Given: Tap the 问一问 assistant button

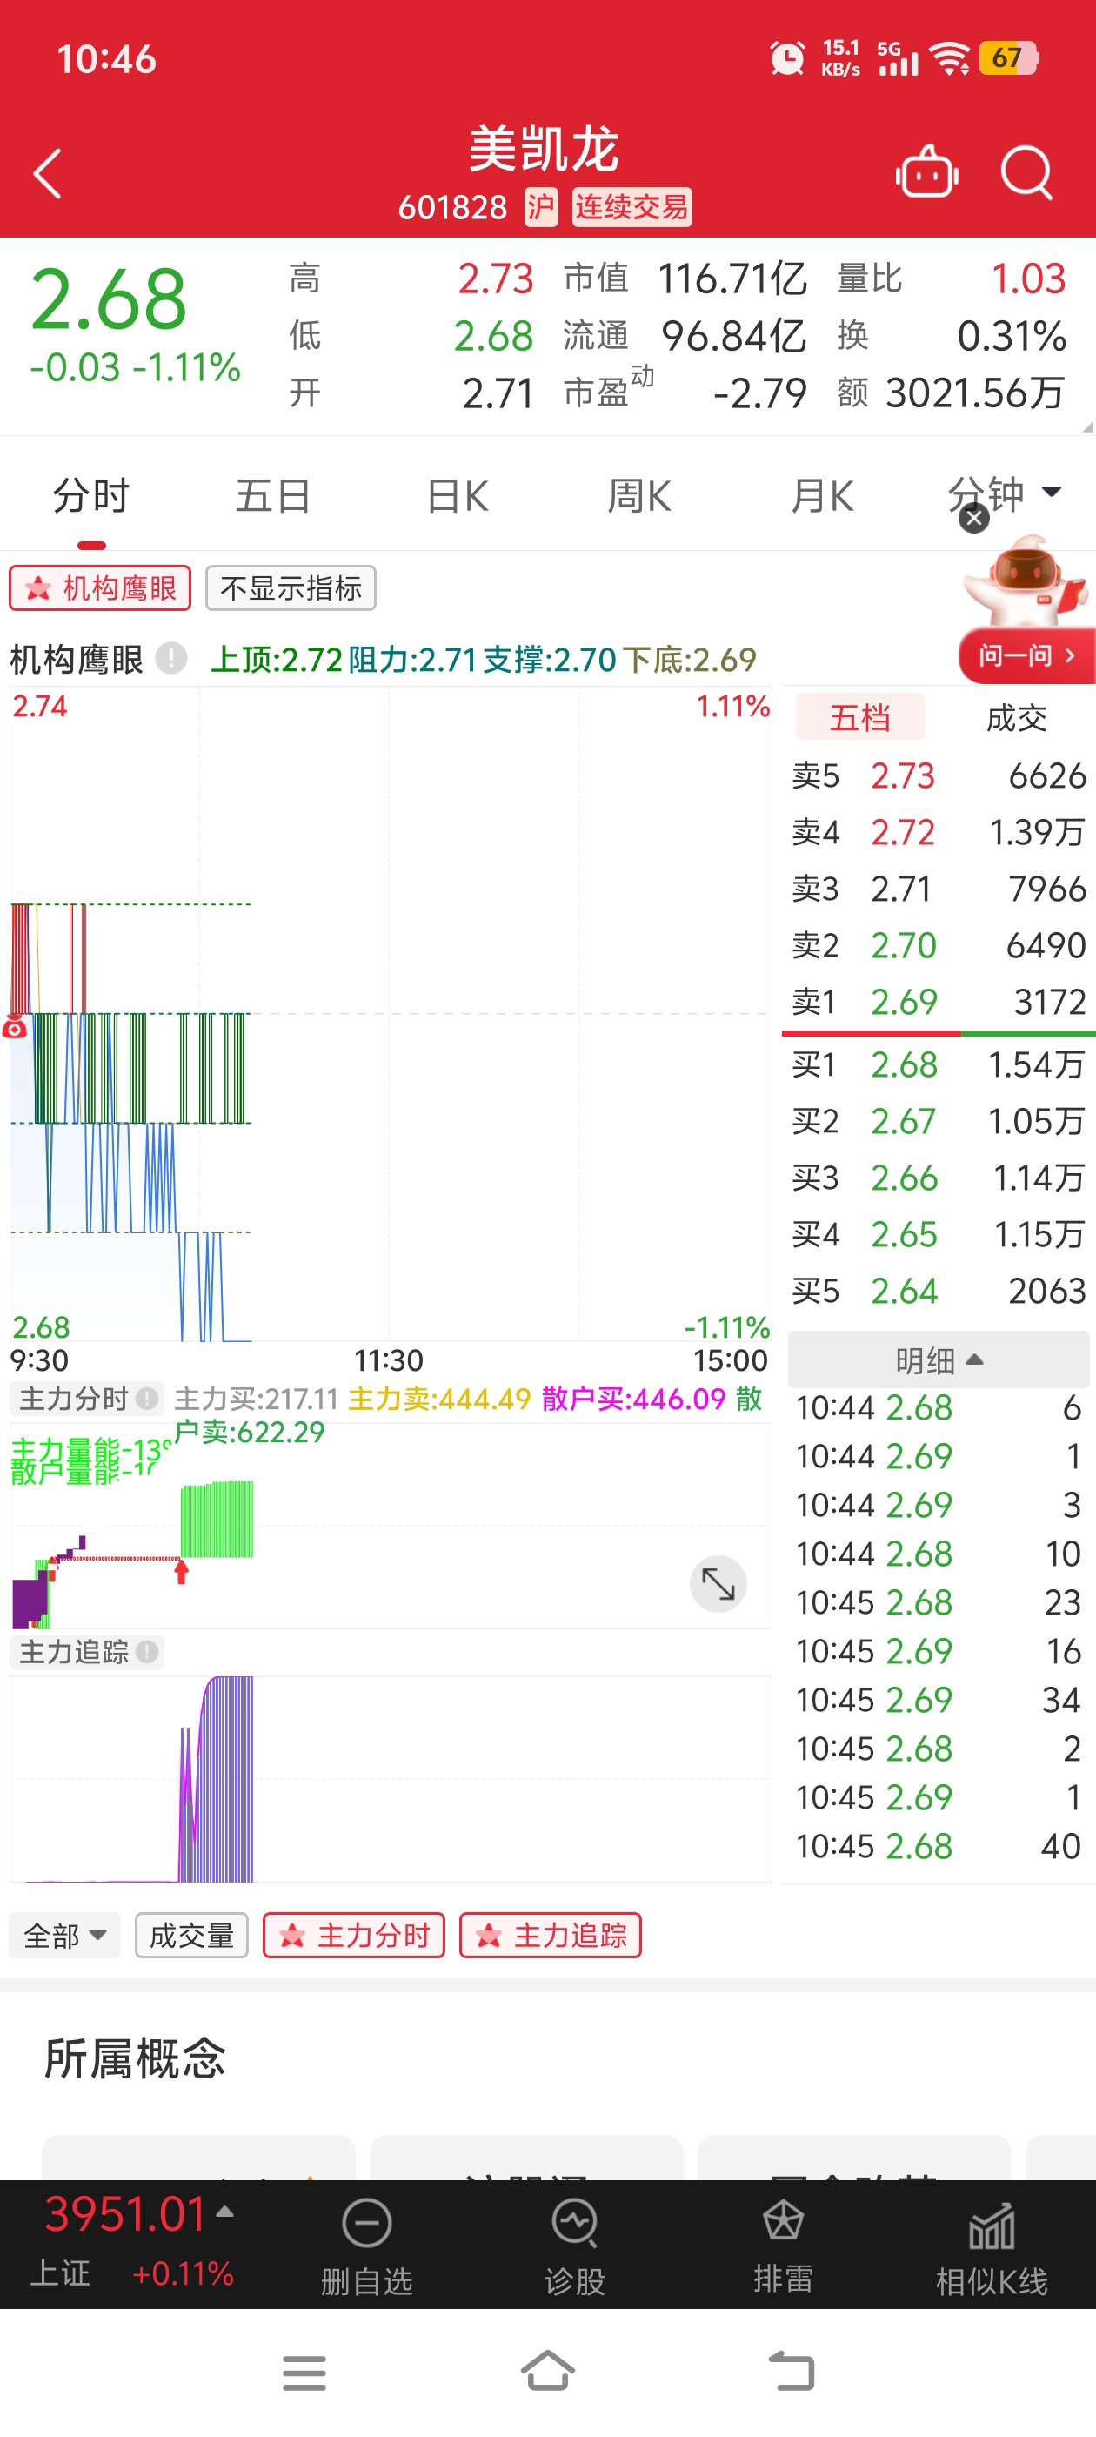Looking at the screenshot, I should [x=1026, y=655].
